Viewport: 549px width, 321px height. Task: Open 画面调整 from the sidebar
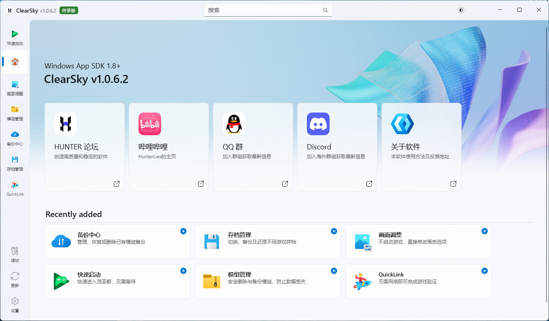[15, 87]
